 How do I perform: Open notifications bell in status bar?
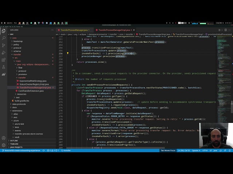point(230,150)
